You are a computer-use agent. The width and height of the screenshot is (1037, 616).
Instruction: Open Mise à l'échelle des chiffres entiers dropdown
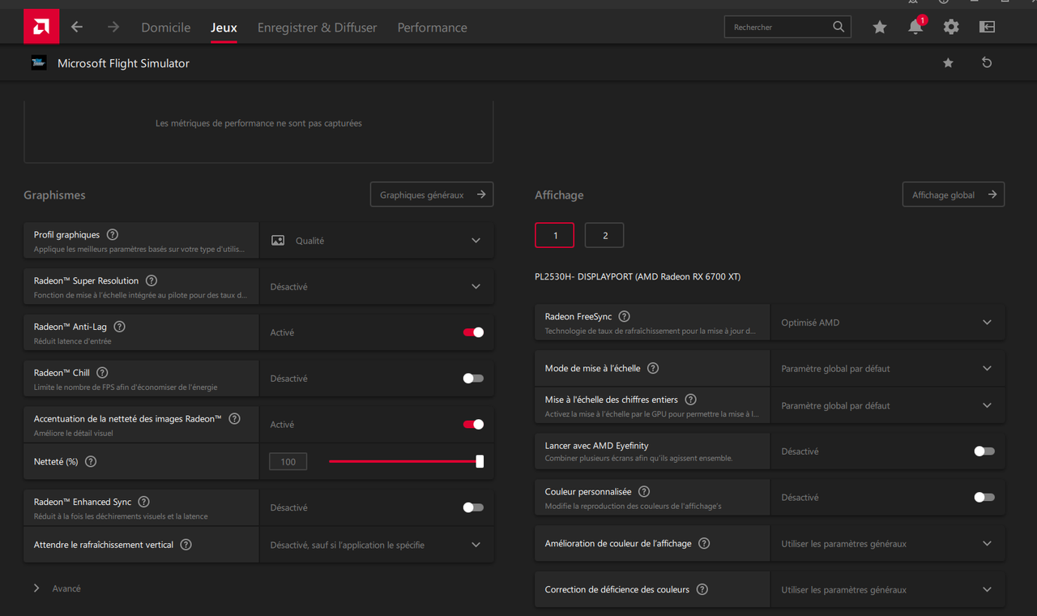point(888,405)
